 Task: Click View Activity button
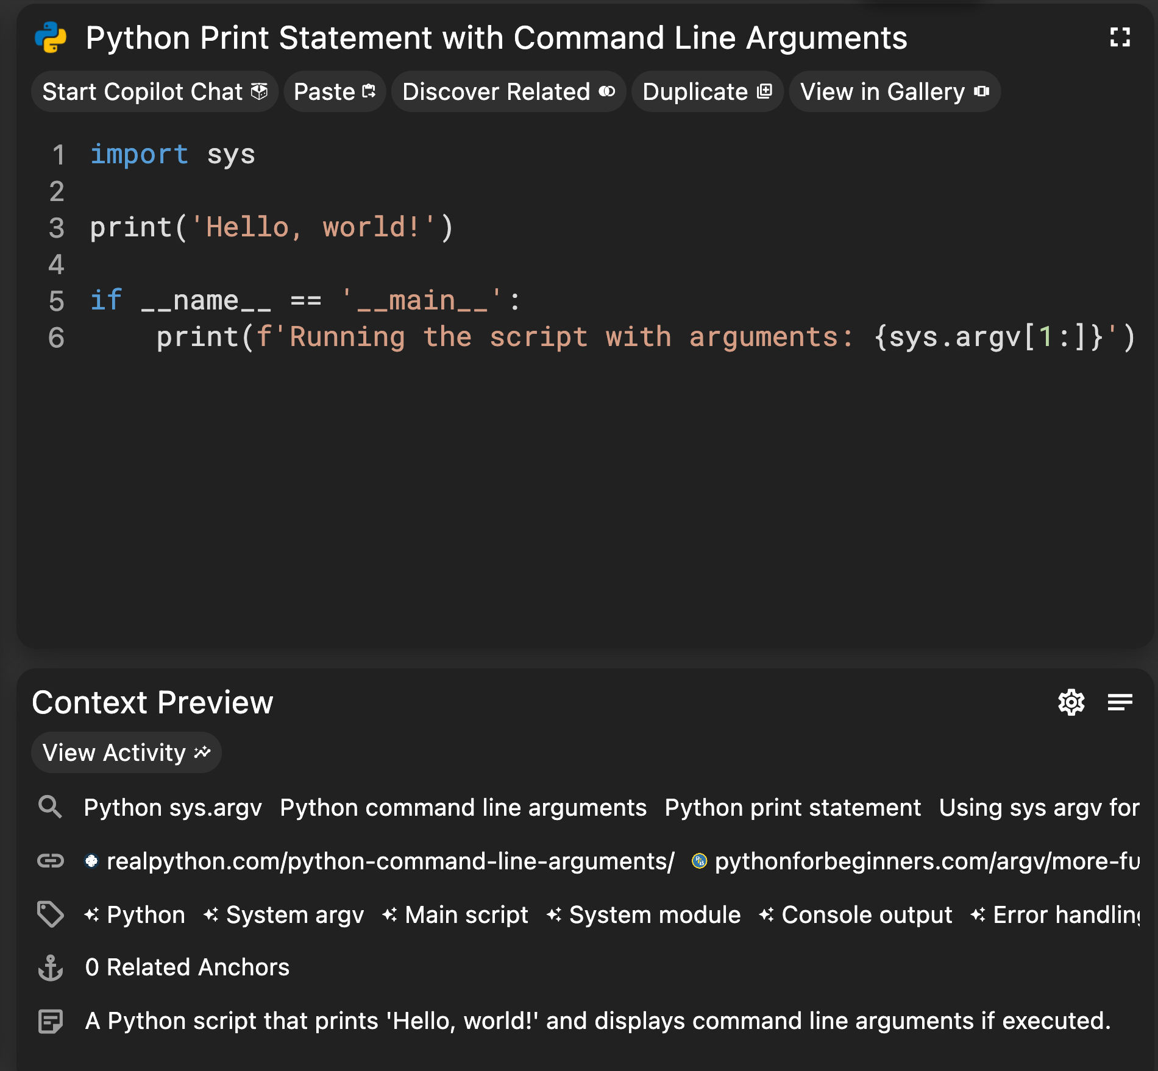tap(126, 752)
